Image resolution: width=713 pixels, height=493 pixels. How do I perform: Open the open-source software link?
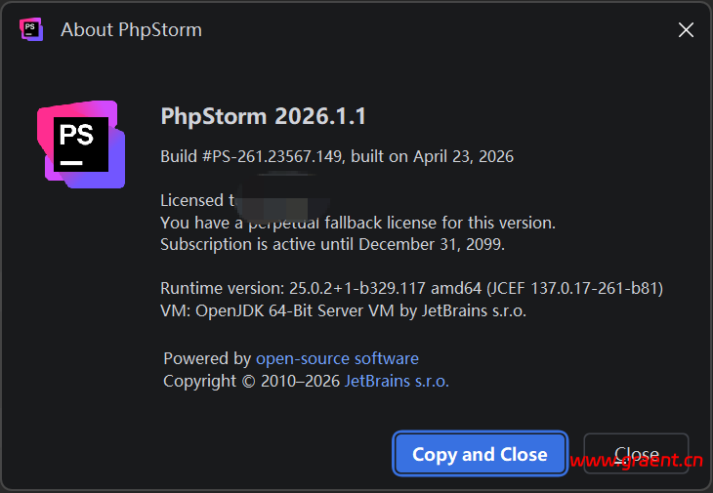tap(337, 358)
